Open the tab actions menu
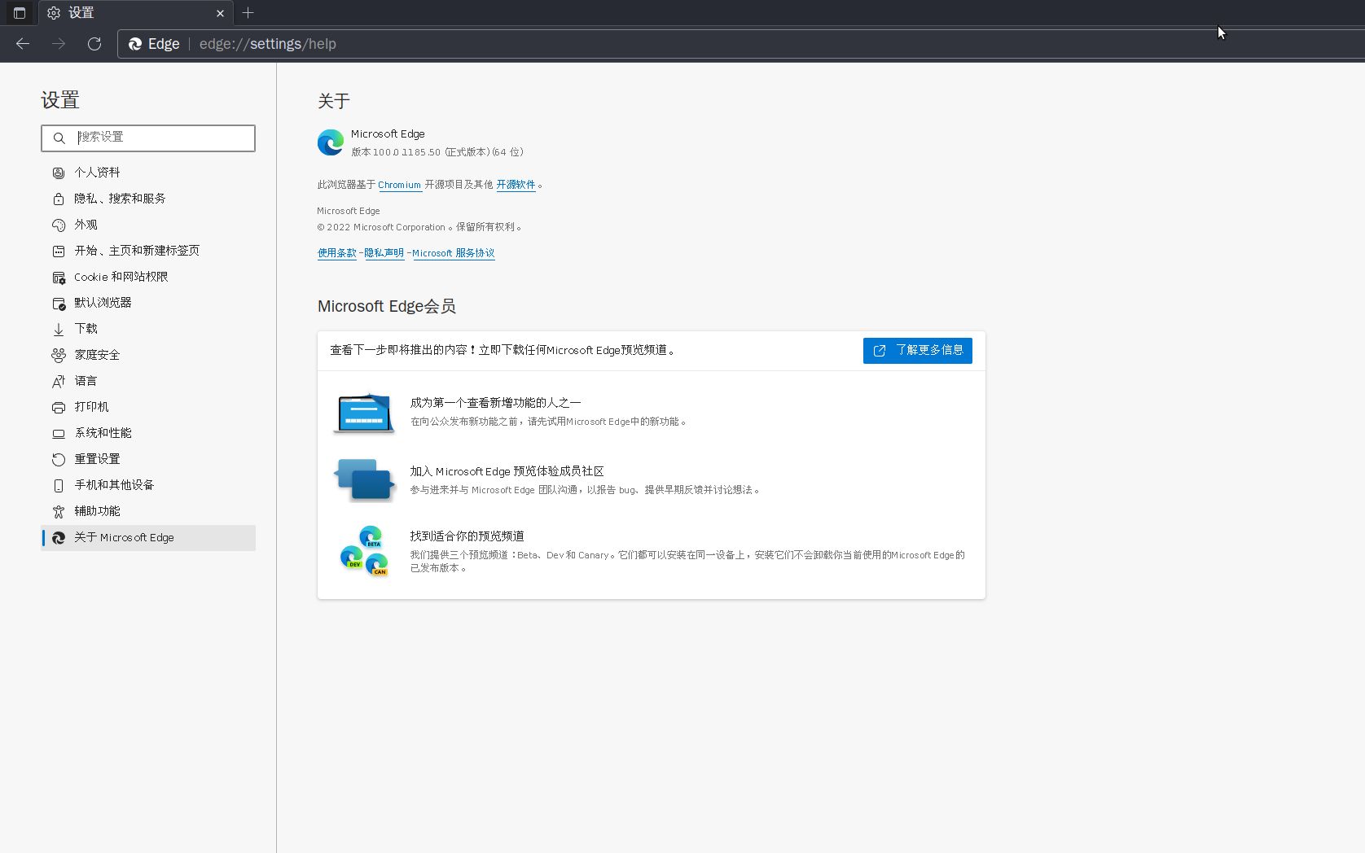 (18, 13)
